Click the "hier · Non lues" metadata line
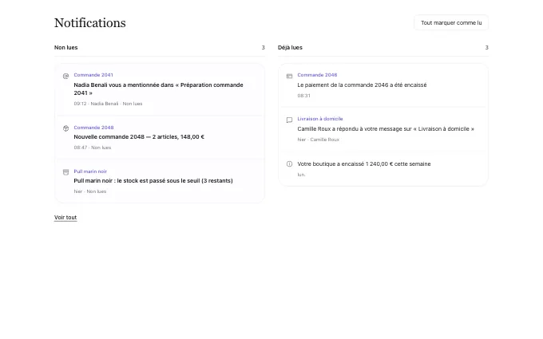Screen dimensions: 543x339 [90, 191]
